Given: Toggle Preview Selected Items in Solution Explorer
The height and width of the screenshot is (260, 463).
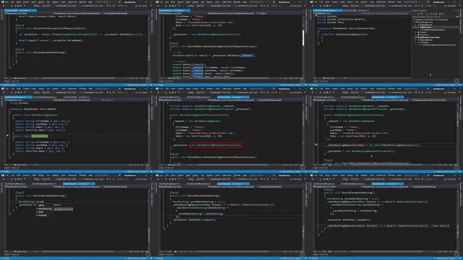Looking at the screenshot, I should click(443, 14).
